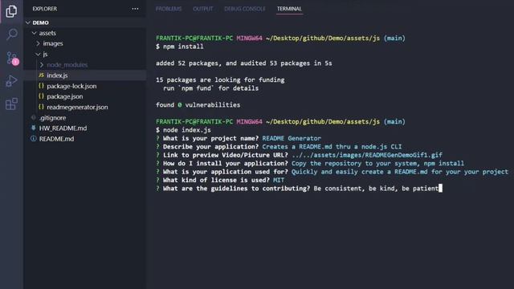Select the images folder label
This screenshot has height=289, width=514.
click(53, 43)
